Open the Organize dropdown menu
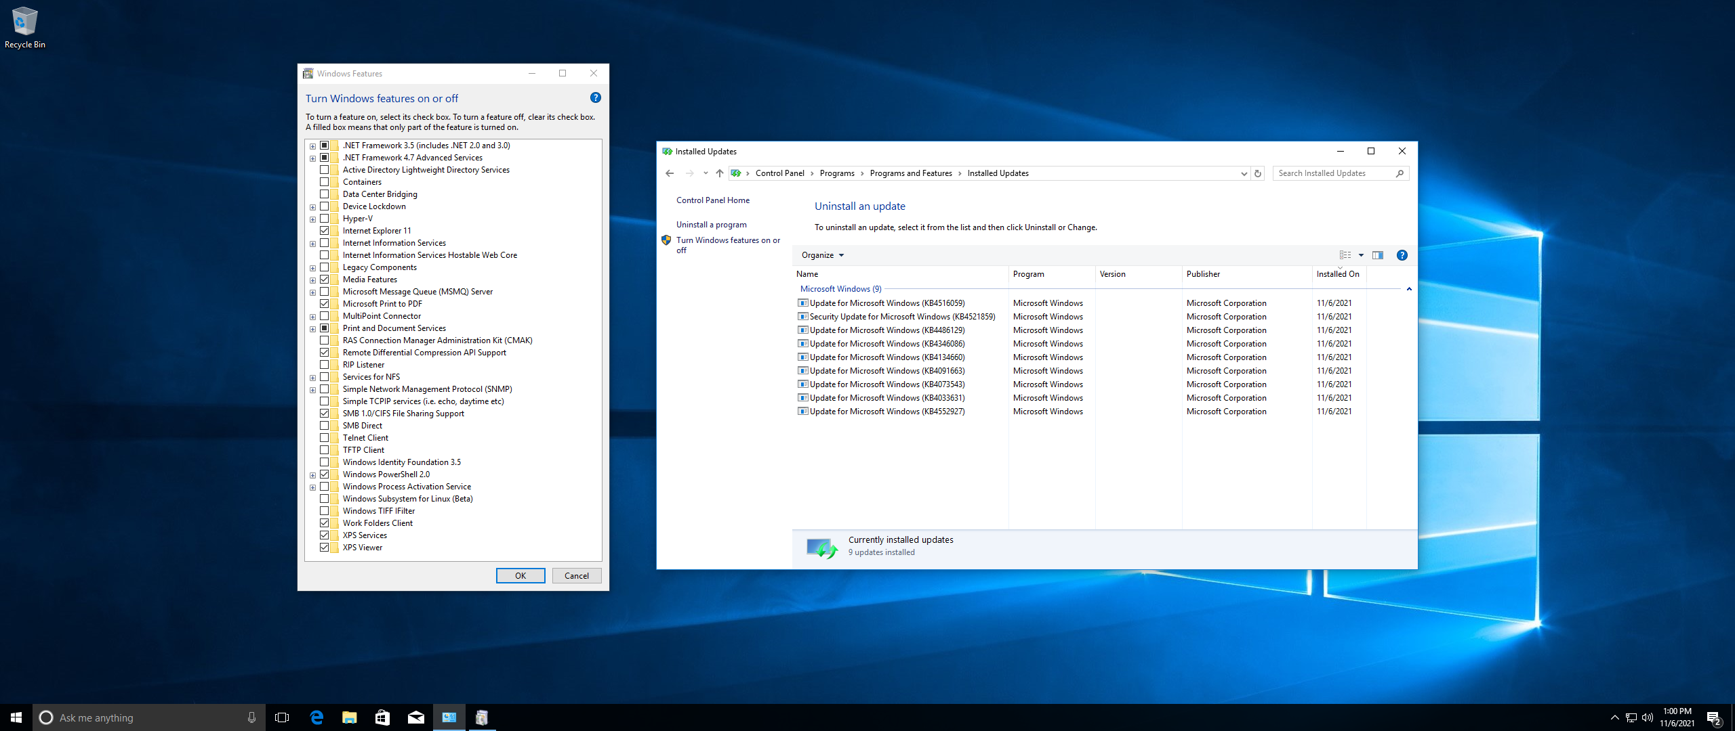The image size is (1735, 731). [823, 255]
